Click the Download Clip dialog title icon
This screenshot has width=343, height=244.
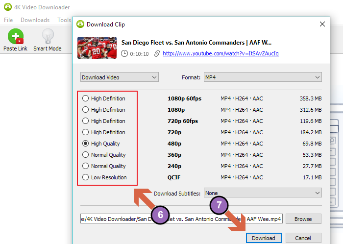click(80, 24)
